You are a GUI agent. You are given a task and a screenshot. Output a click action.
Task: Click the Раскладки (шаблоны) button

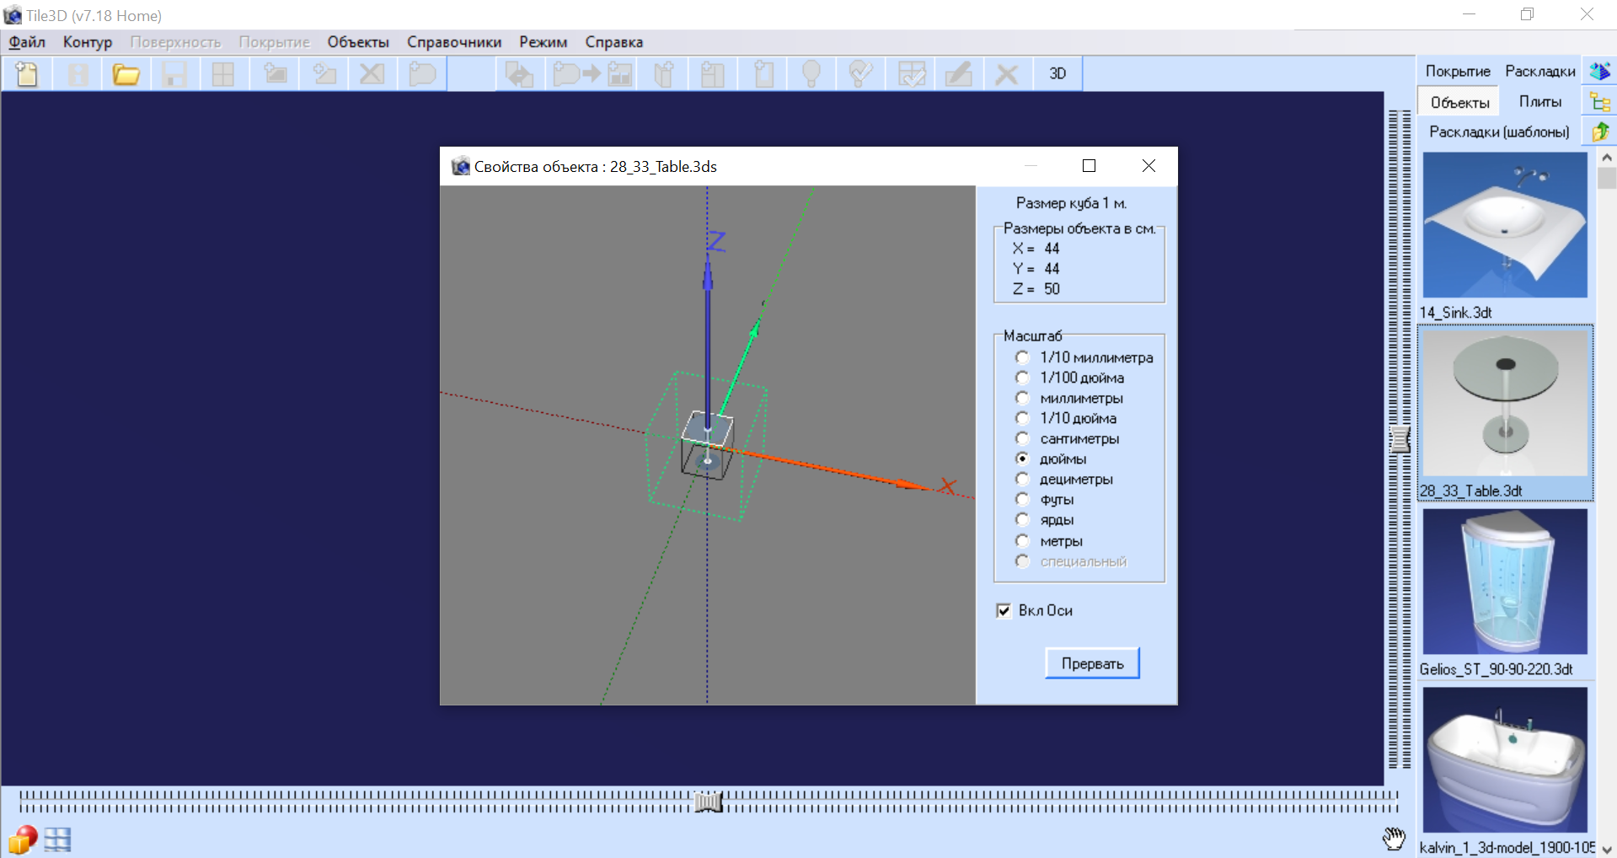1499,131
